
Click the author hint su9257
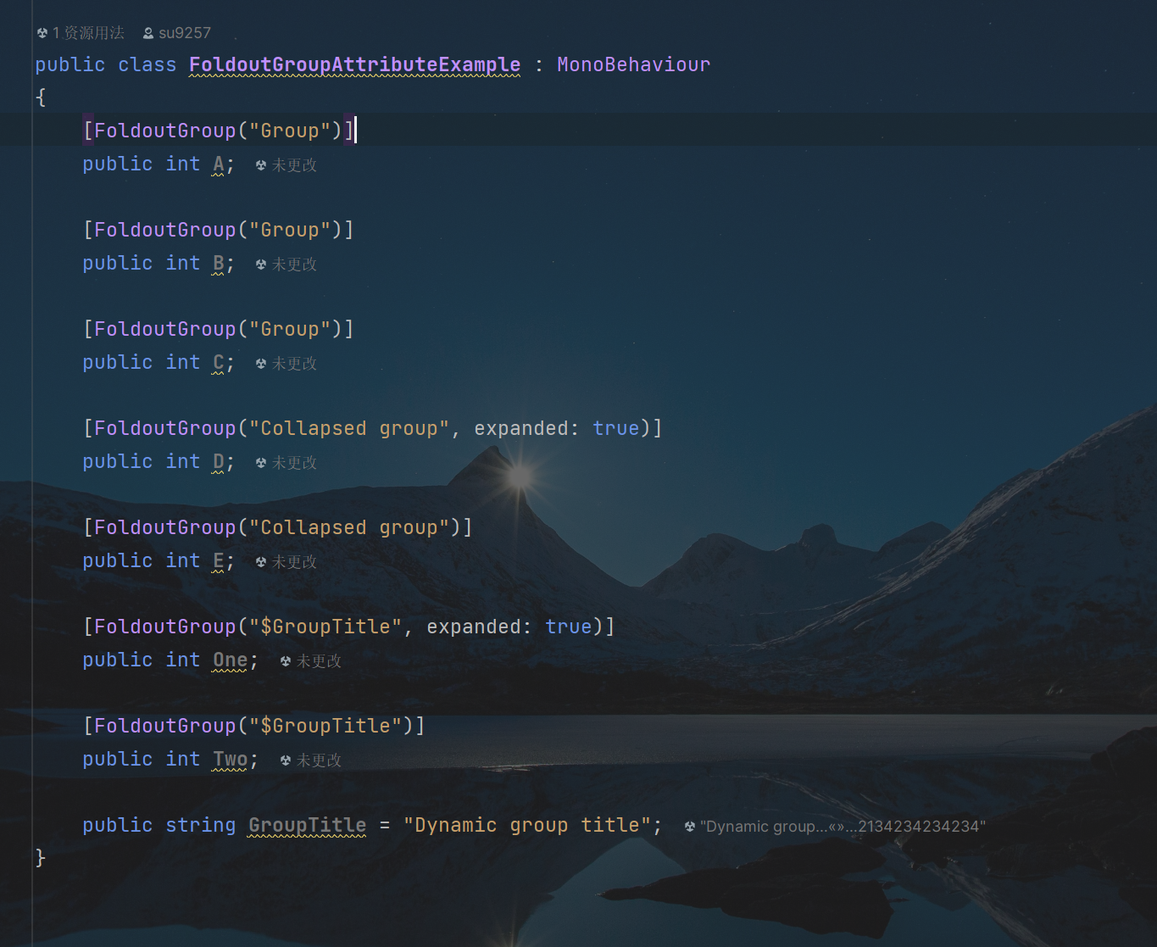coord(185,33)
